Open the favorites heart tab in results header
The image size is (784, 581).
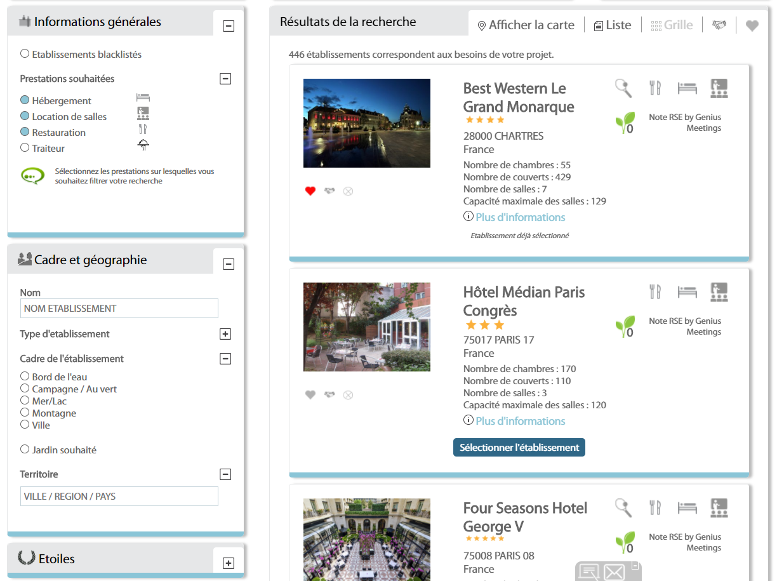(752, 25)
